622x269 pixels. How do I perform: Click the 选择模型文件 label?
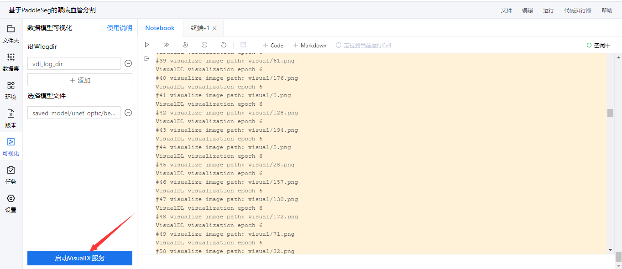[x=47, y=96]
